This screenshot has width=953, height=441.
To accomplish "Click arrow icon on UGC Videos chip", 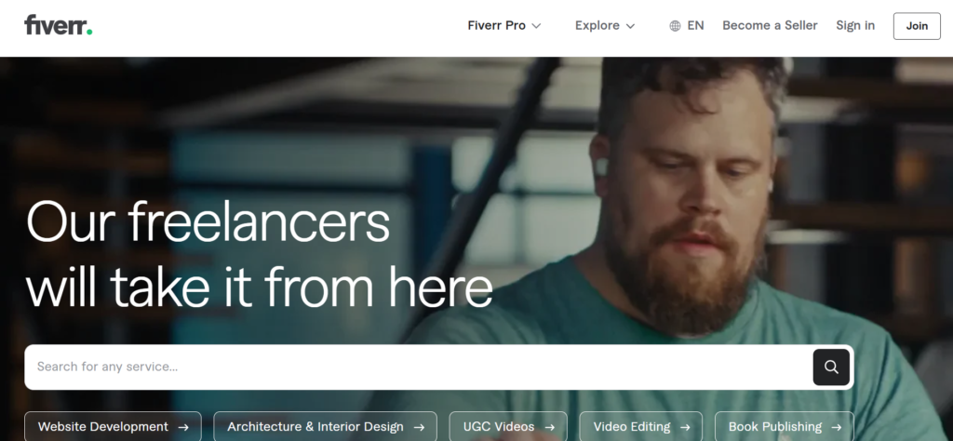I will point(549,427).
